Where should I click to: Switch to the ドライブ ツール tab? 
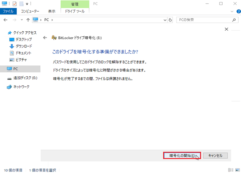(x=75, y=11)
